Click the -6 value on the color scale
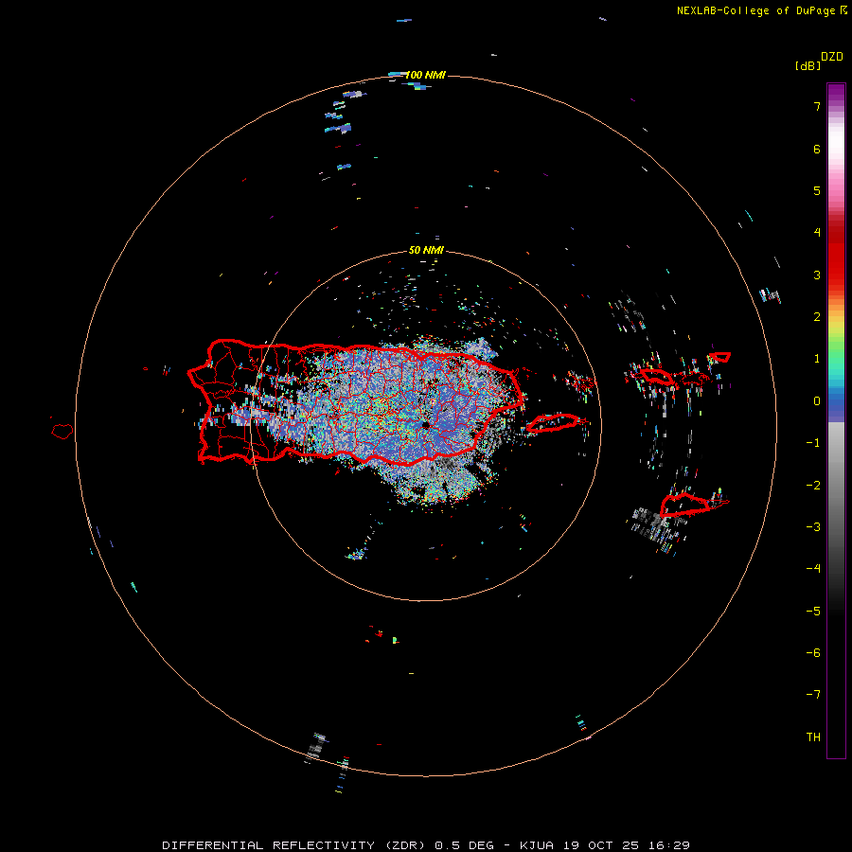 coord(813,653)
